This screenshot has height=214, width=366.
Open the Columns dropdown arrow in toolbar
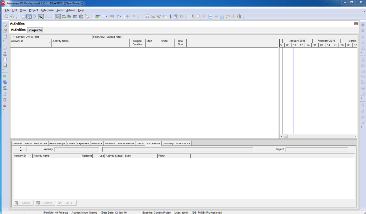(106, 16)
